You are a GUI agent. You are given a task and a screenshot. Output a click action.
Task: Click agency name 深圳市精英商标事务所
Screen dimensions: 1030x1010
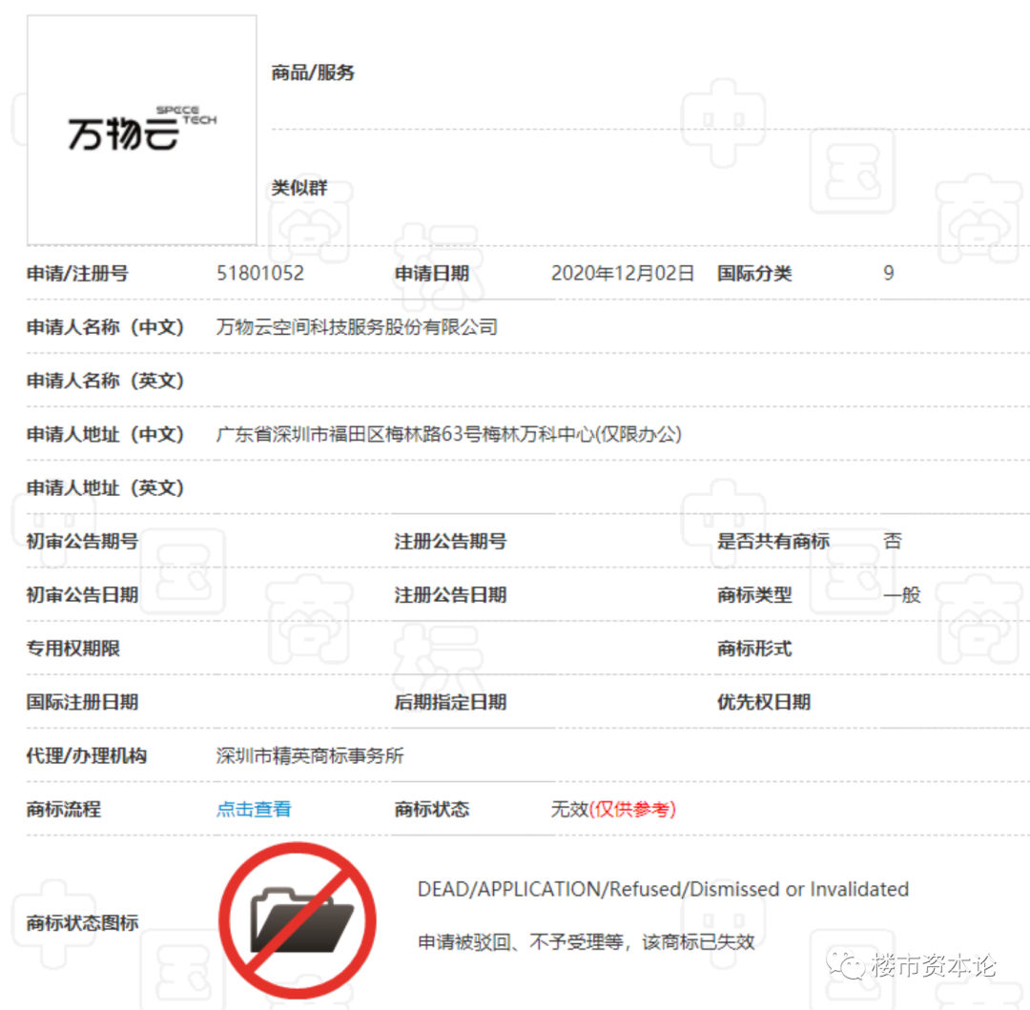click(x=310, y=756)
